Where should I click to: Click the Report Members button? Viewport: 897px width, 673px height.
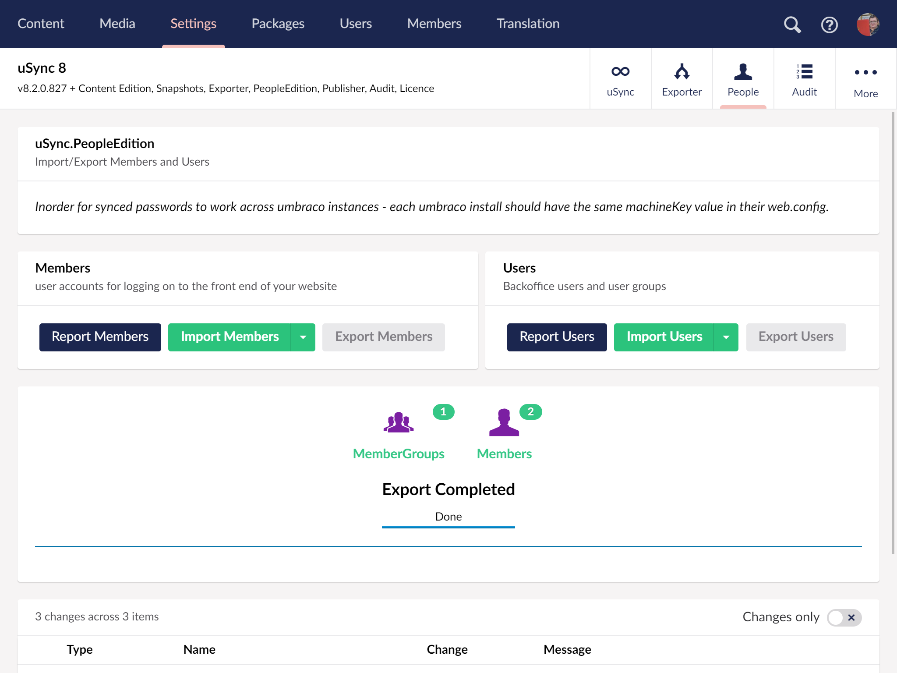click(x=100, y=337)
